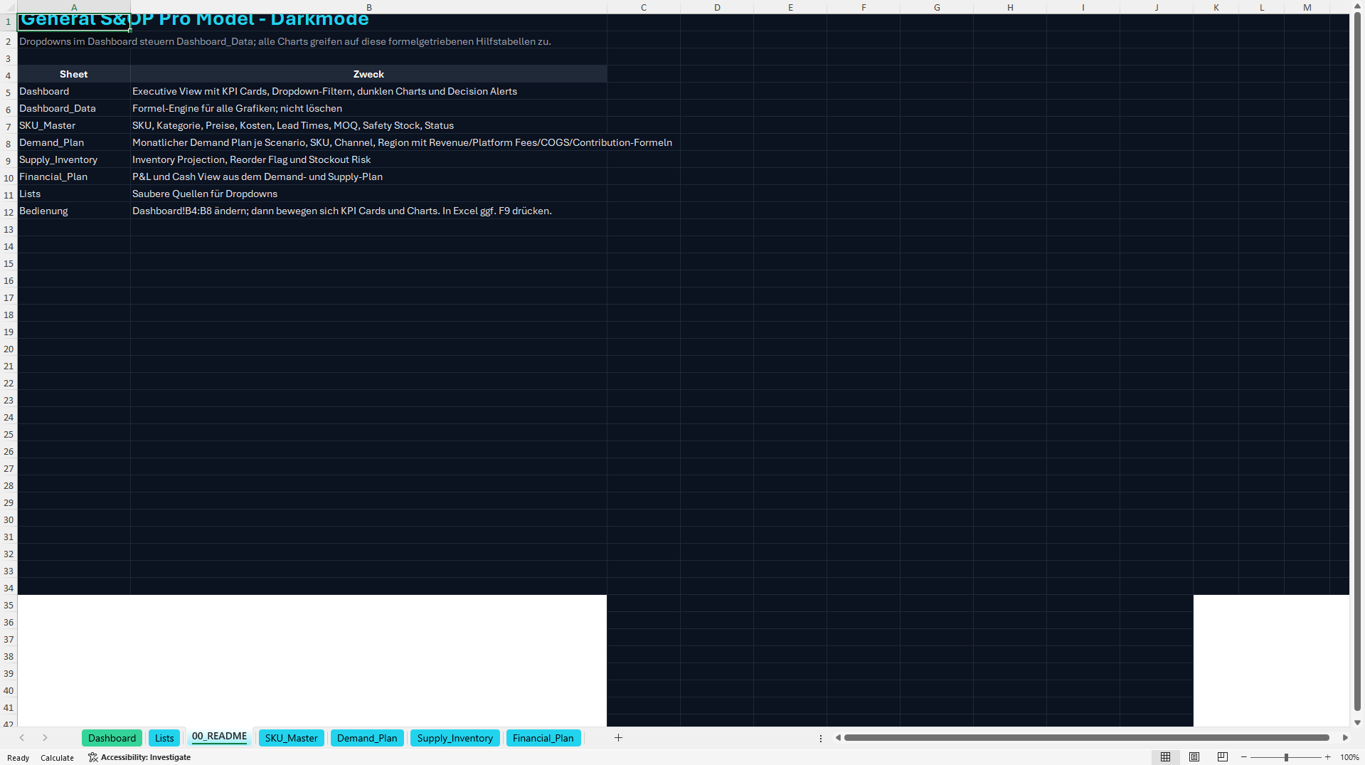Switch to the Lists sheet tab
This screenshot has width=1365, height=765.
[x=164, y=738]
